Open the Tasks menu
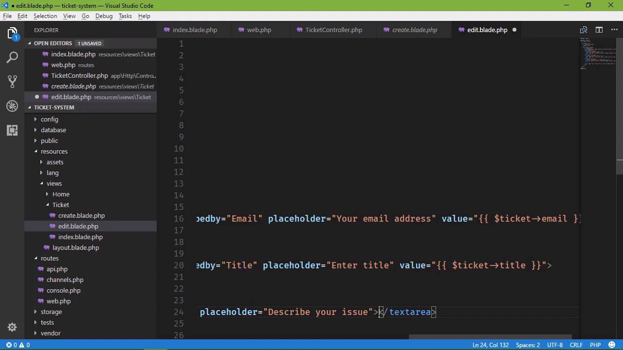 125,16
